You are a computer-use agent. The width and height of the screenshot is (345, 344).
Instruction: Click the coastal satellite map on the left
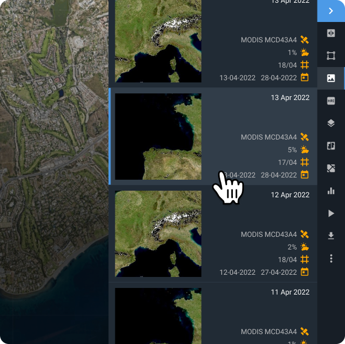54,171
